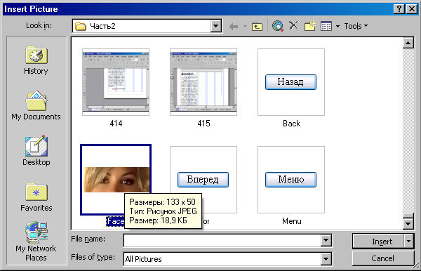Open the Tools menu

pyautogui.click(x=356, y=26)
